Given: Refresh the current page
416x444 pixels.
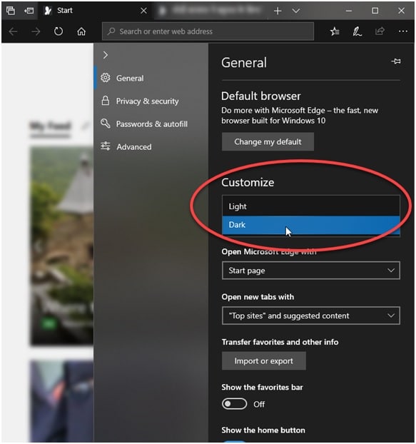Looking at the screenshot, I should click(59, 31).
